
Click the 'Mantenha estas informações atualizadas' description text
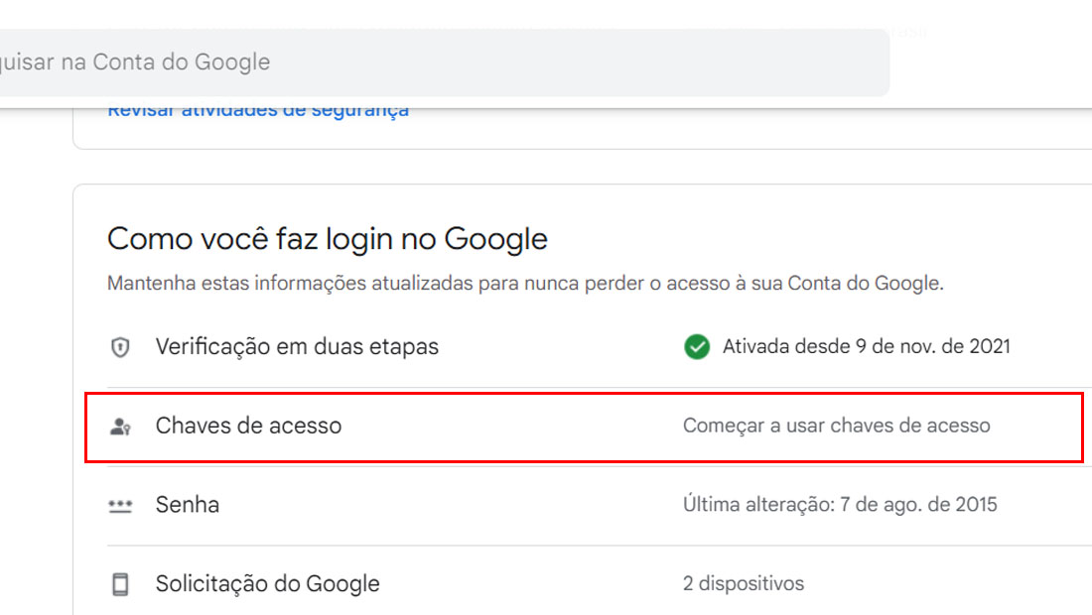526,284
